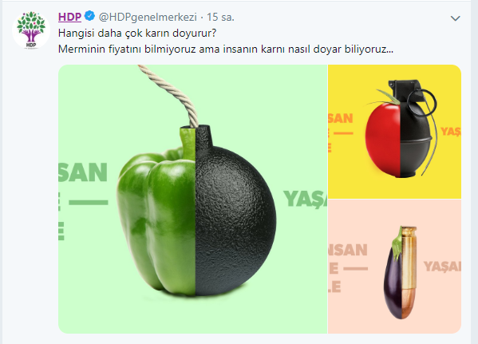Click the blue verified badge beside HDP

tap(89, 16)
